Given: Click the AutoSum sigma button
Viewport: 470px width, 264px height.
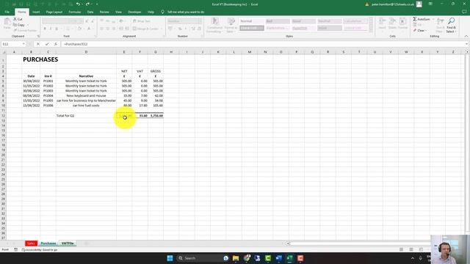Looking at the screenshot, I should pos(422,19).
